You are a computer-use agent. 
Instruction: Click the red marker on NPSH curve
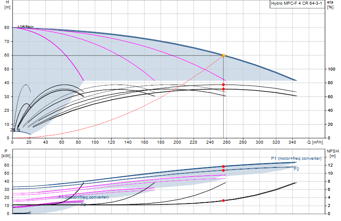coord(223,201)
